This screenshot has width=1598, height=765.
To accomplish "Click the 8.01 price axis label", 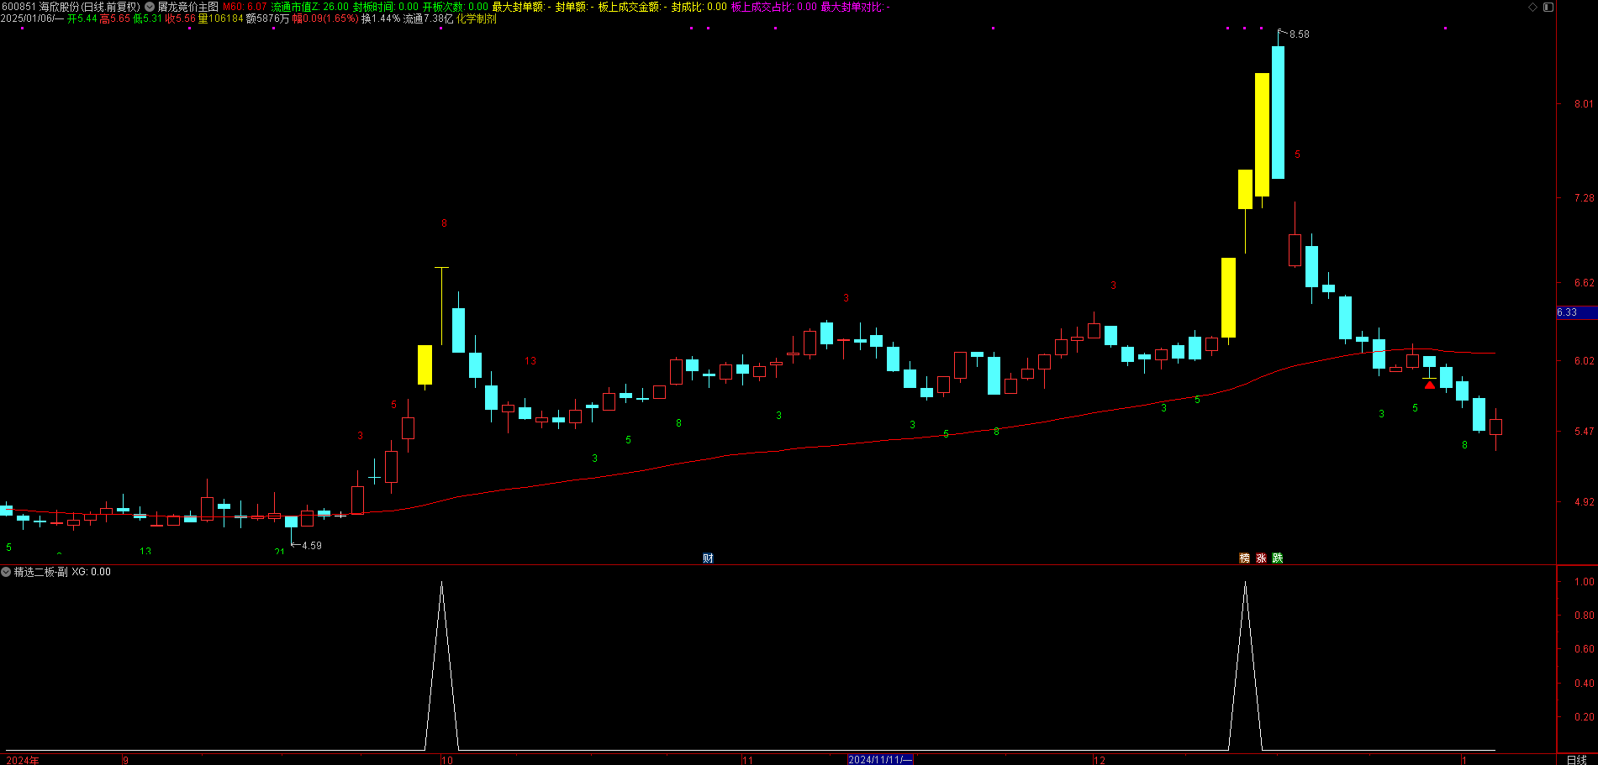I will 1584,104.
